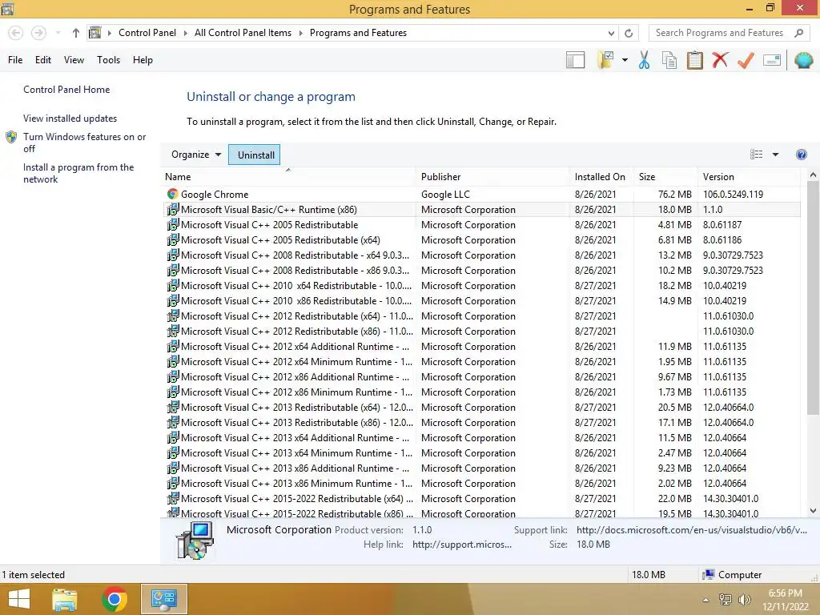
Task: Refresh the Programs and Features list
Action: click(629, 33)
